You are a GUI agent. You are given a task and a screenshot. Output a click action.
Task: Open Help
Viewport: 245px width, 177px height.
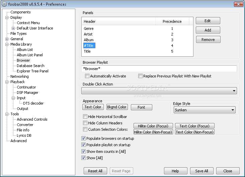click(175, 171)
